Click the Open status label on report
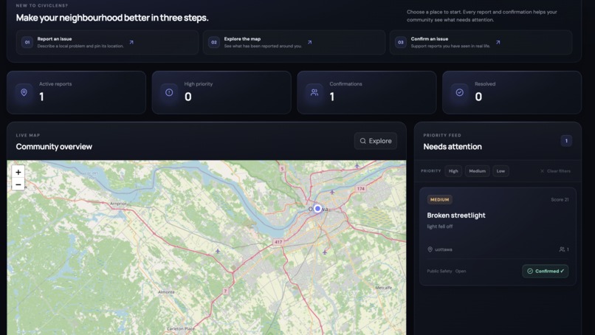The image size is (595, 335). (x=461, y=271)
